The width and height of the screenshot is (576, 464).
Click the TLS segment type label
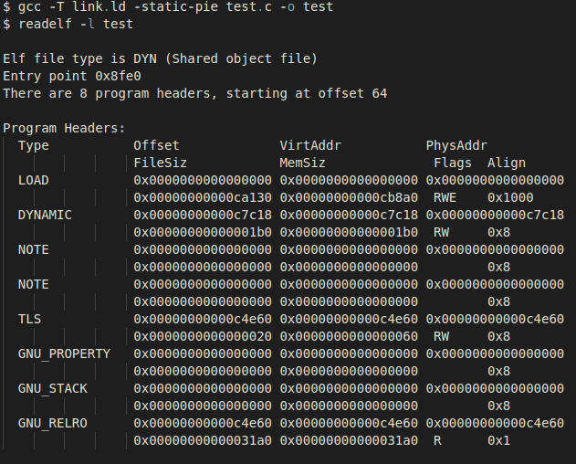click(x=30, y=319)
